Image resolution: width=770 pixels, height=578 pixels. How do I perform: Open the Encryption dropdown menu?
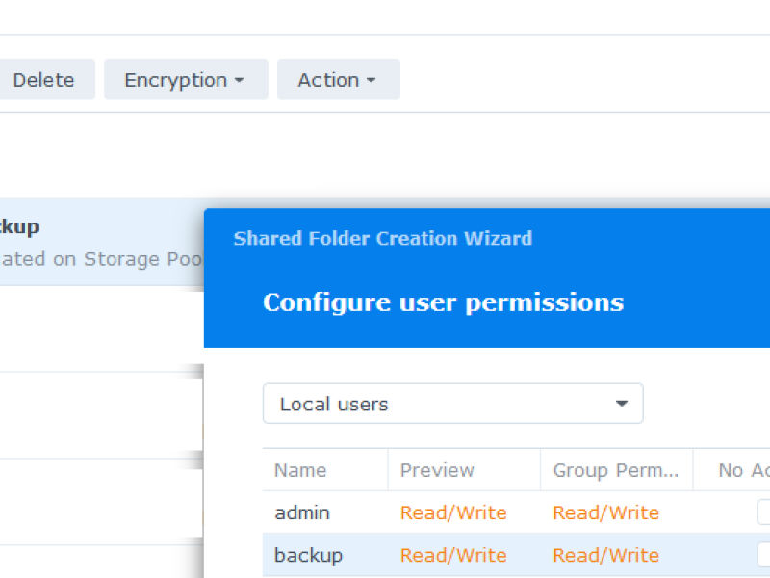pos(186,80)
